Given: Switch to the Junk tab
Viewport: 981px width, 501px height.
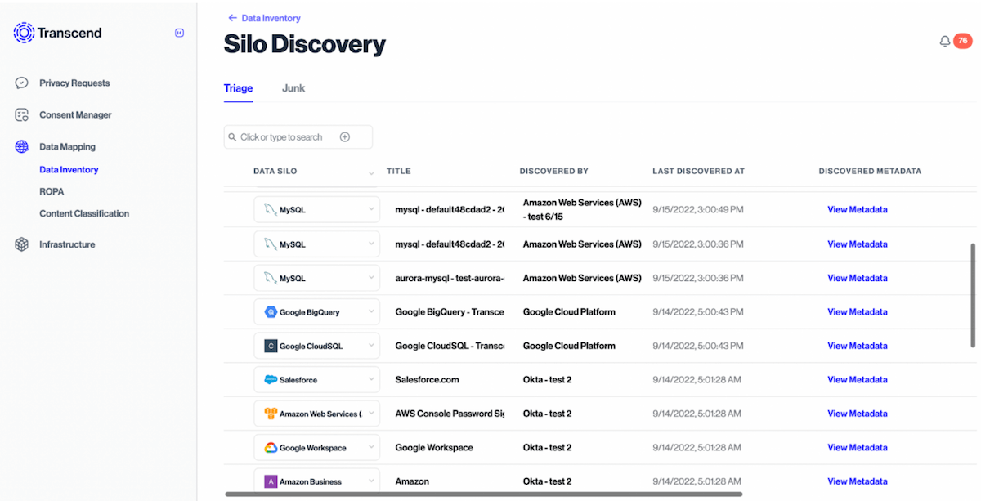Looking at the screenshot, I should tap(293, 88).
